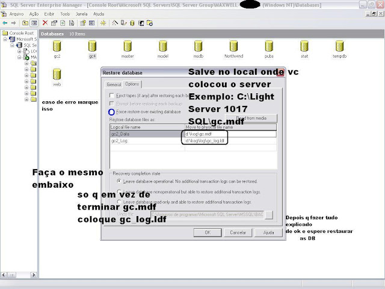Click the Up One Level folder icon
This screenshot has width=385, height=289.
click(x=25, y=23)
